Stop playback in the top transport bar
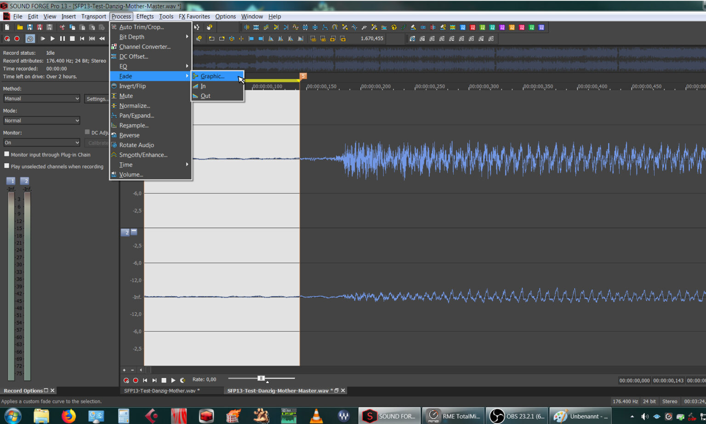This screenshot has width=706, height=424. 72,39
